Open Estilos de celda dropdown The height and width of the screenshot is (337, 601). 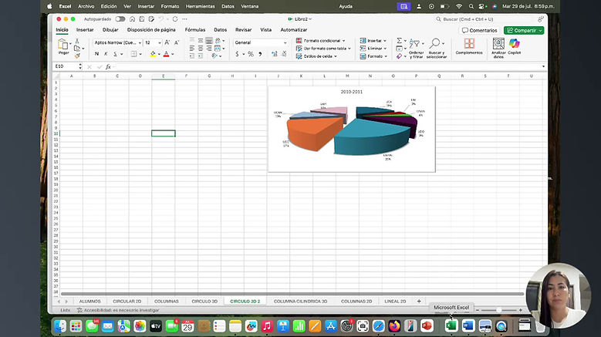[316, 56]
